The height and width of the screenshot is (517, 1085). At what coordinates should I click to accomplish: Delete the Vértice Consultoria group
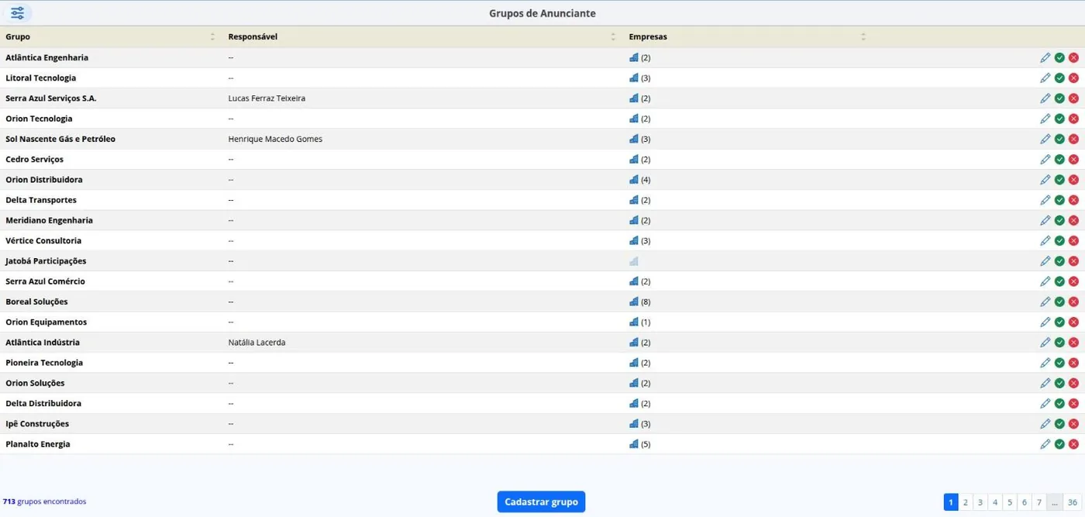pyautogui.click(x=1073, y=240)
